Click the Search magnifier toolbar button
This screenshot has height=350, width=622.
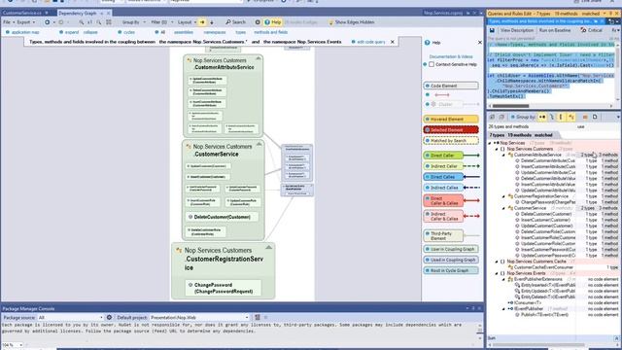point(235,22)
